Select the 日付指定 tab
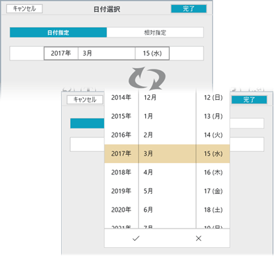This screenshot has height=259, width=278. pyautogui.click(x=58, y=33)
